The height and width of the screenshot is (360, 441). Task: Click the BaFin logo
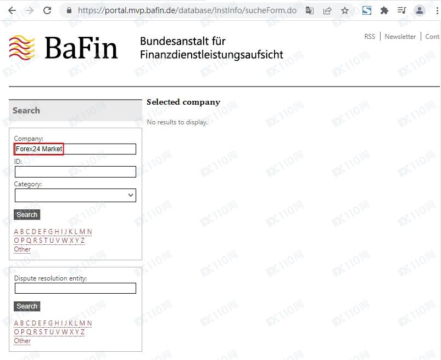coord(64,48)
